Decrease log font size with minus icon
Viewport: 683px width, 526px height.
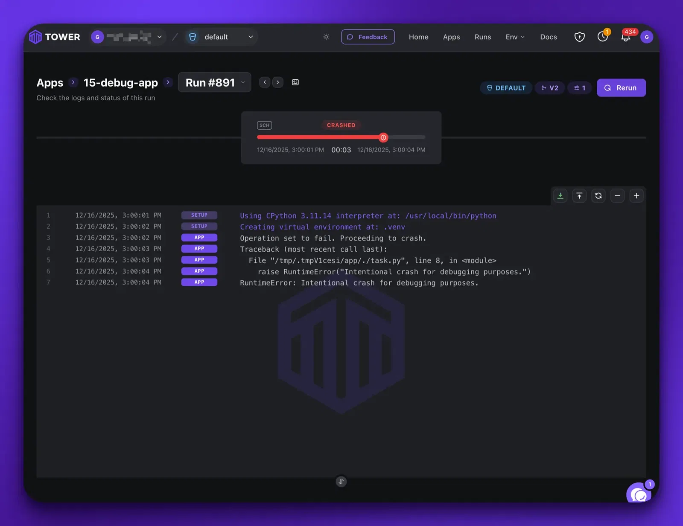pos(617,196)
